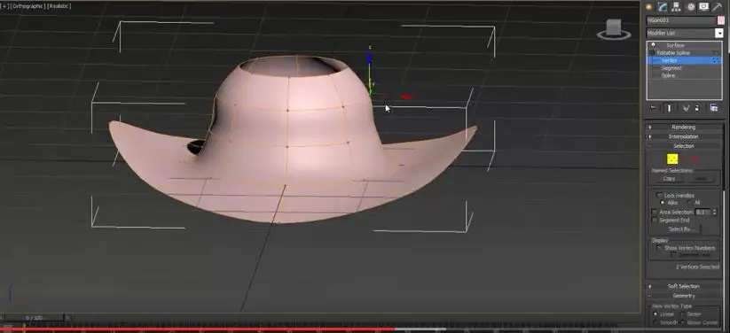Select the Surface modifier in the stack
730x333 pixels.
675,45
